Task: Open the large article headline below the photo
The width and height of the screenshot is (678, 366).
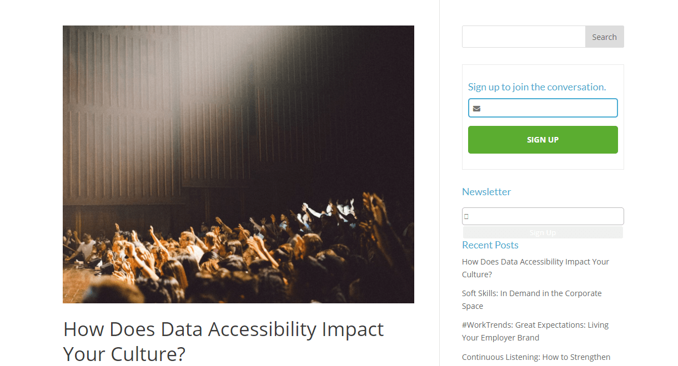Action: point(223,341)
